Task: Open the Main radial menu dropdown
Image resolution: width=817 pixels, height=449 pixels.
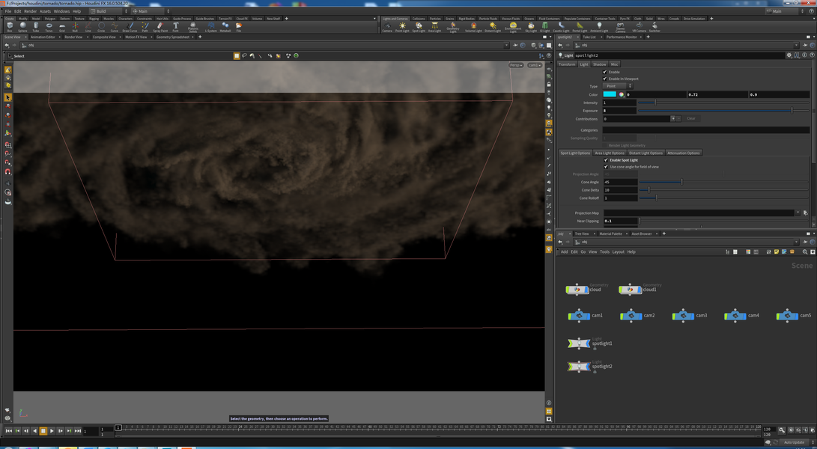Action: pyautogui.click(x=151, y=11)
